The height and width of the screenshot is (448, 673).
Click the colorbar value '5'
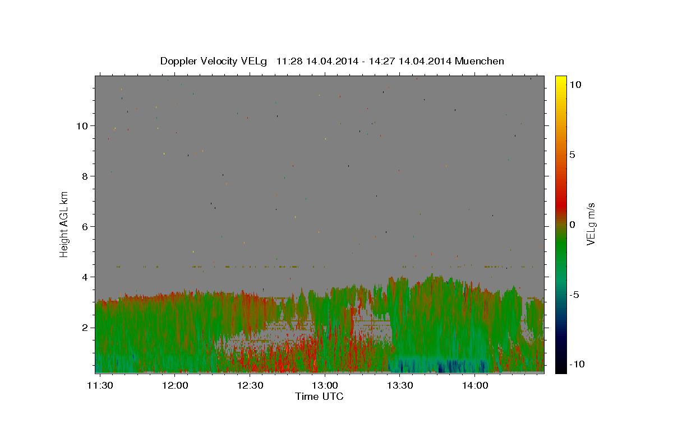click(573, 155)
